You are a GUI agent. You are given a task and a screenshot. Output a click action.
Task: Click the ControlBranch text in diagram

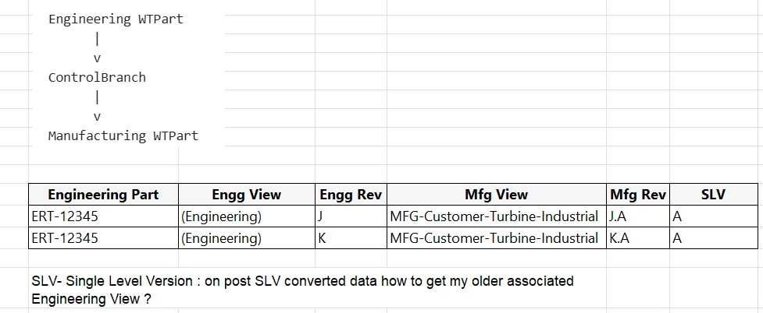97,78
